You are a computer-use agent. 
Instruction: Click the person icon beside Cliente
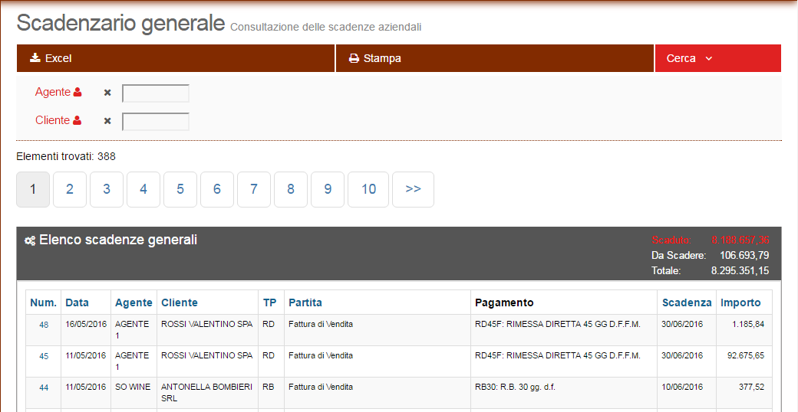(x=77, y=121)
